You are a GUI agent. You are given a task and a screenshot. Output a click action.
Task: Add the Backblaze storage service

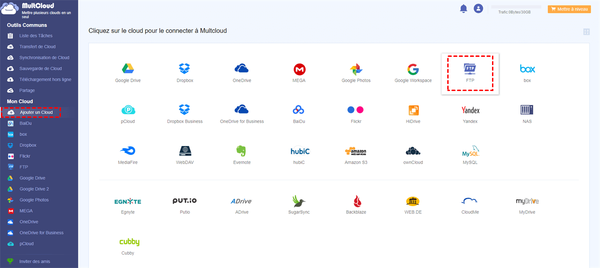click(x=357, y=201)
